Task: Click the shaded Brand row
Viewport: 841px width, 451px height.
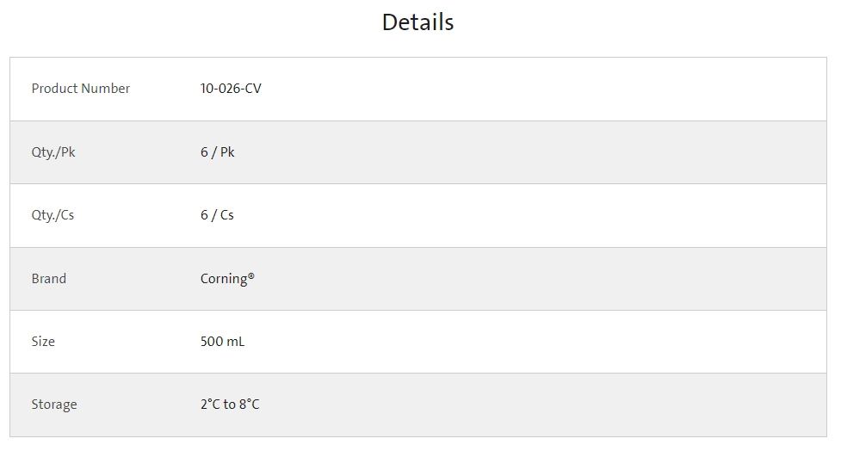Action: (418, 279)
